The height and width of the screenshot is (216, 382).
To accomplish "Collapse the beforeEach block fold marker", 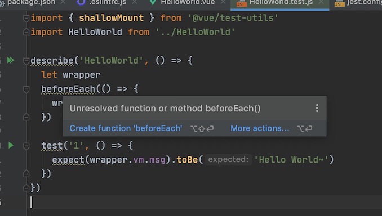I will [26, 89].
